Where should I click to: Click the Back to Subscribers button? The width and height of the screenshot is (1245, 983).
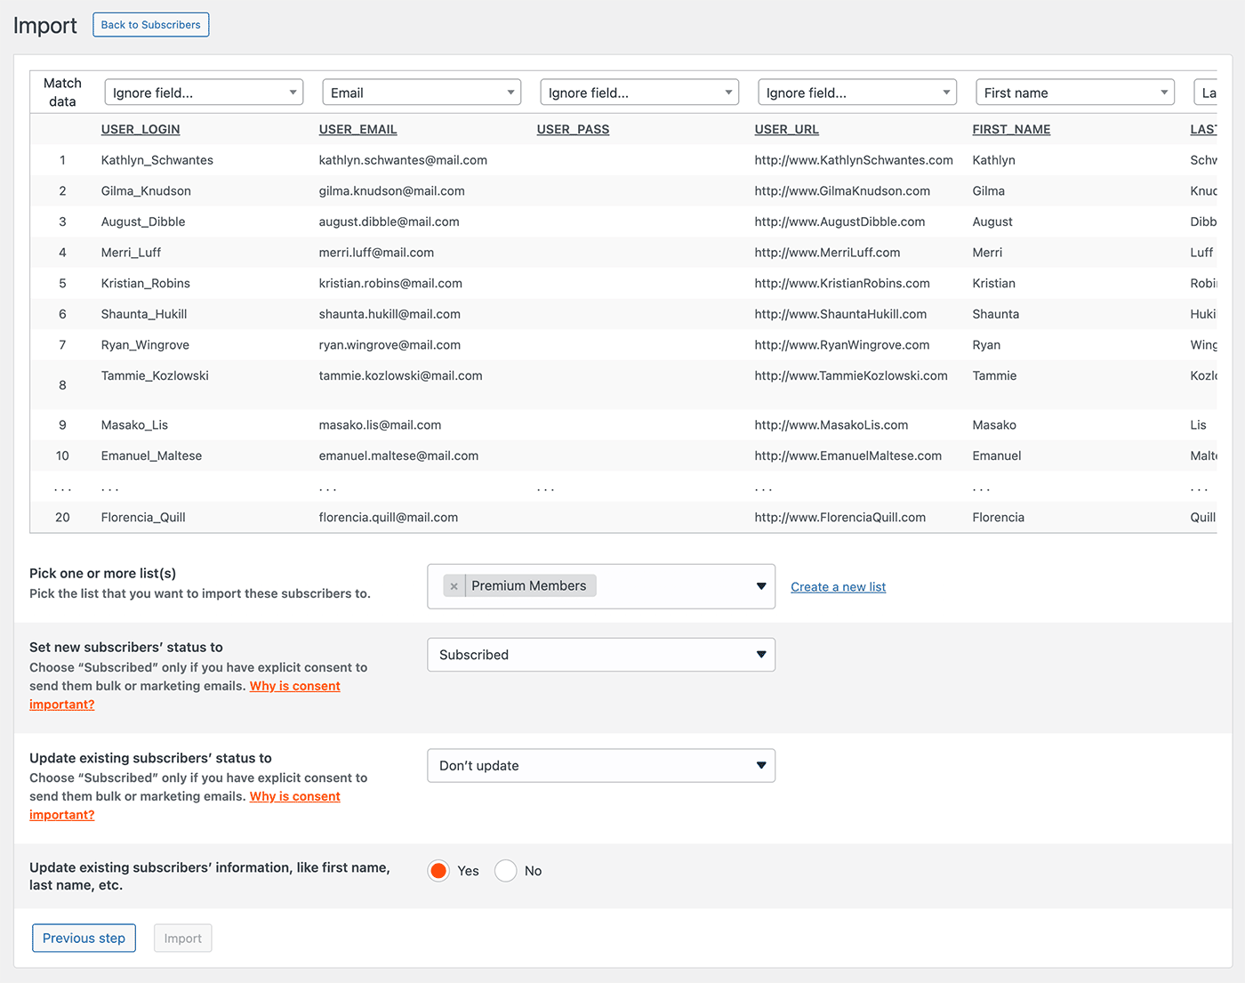(x=150, y=24)
